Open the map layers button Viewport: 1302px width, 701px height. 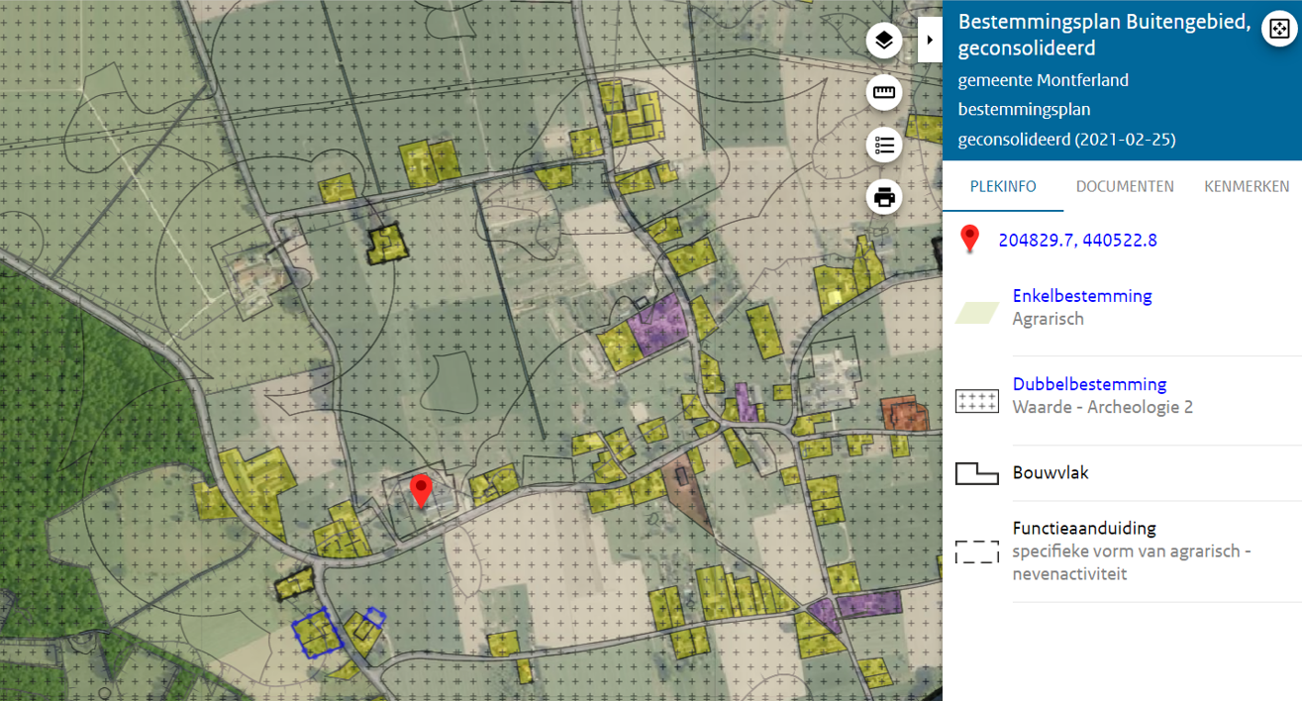(884, 42)
